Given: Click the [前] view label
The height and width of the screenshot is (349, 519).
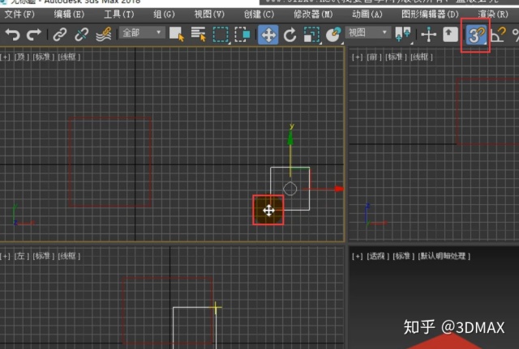Looking at the screenshot, I should click(x=374, y=57).
